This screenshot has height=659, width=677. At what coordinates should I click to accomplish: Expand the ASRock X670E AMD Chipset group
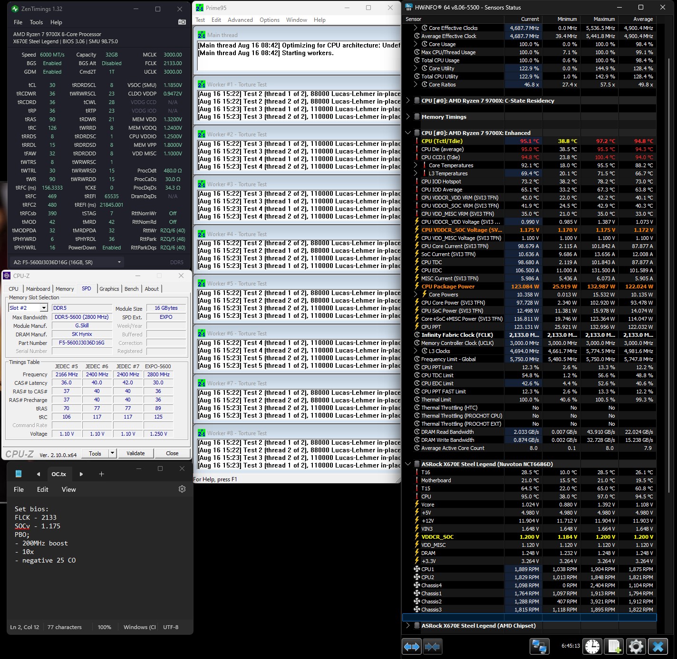click(x=408, y=626)
